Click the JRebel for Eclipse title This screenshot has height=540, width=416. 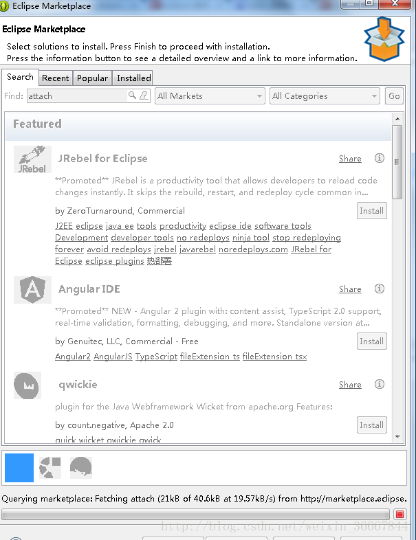tap(102, 159)
